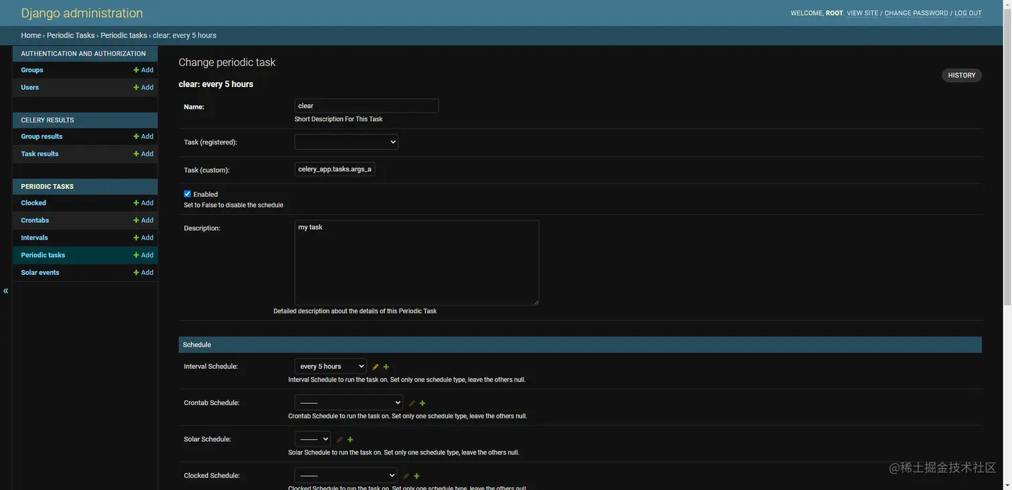1012x490 pixels.
Task: Open the Task (registered) dropdown
Action: pos(347,142)
